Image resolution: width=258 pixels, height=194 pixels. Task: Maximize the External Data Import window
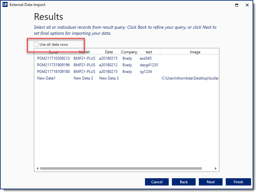(x=236, y=5)
